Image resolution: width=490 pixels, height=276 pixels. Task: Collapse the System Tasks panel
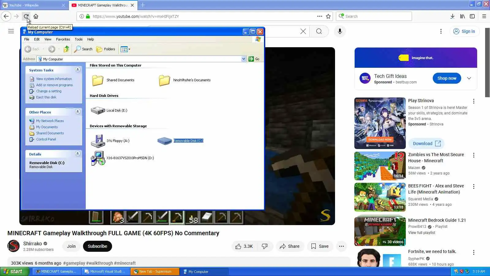pos(78,70)
